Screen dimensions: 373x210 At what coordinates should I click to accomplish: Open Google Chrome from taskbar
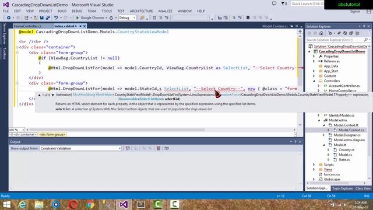(x=90, y=205)
